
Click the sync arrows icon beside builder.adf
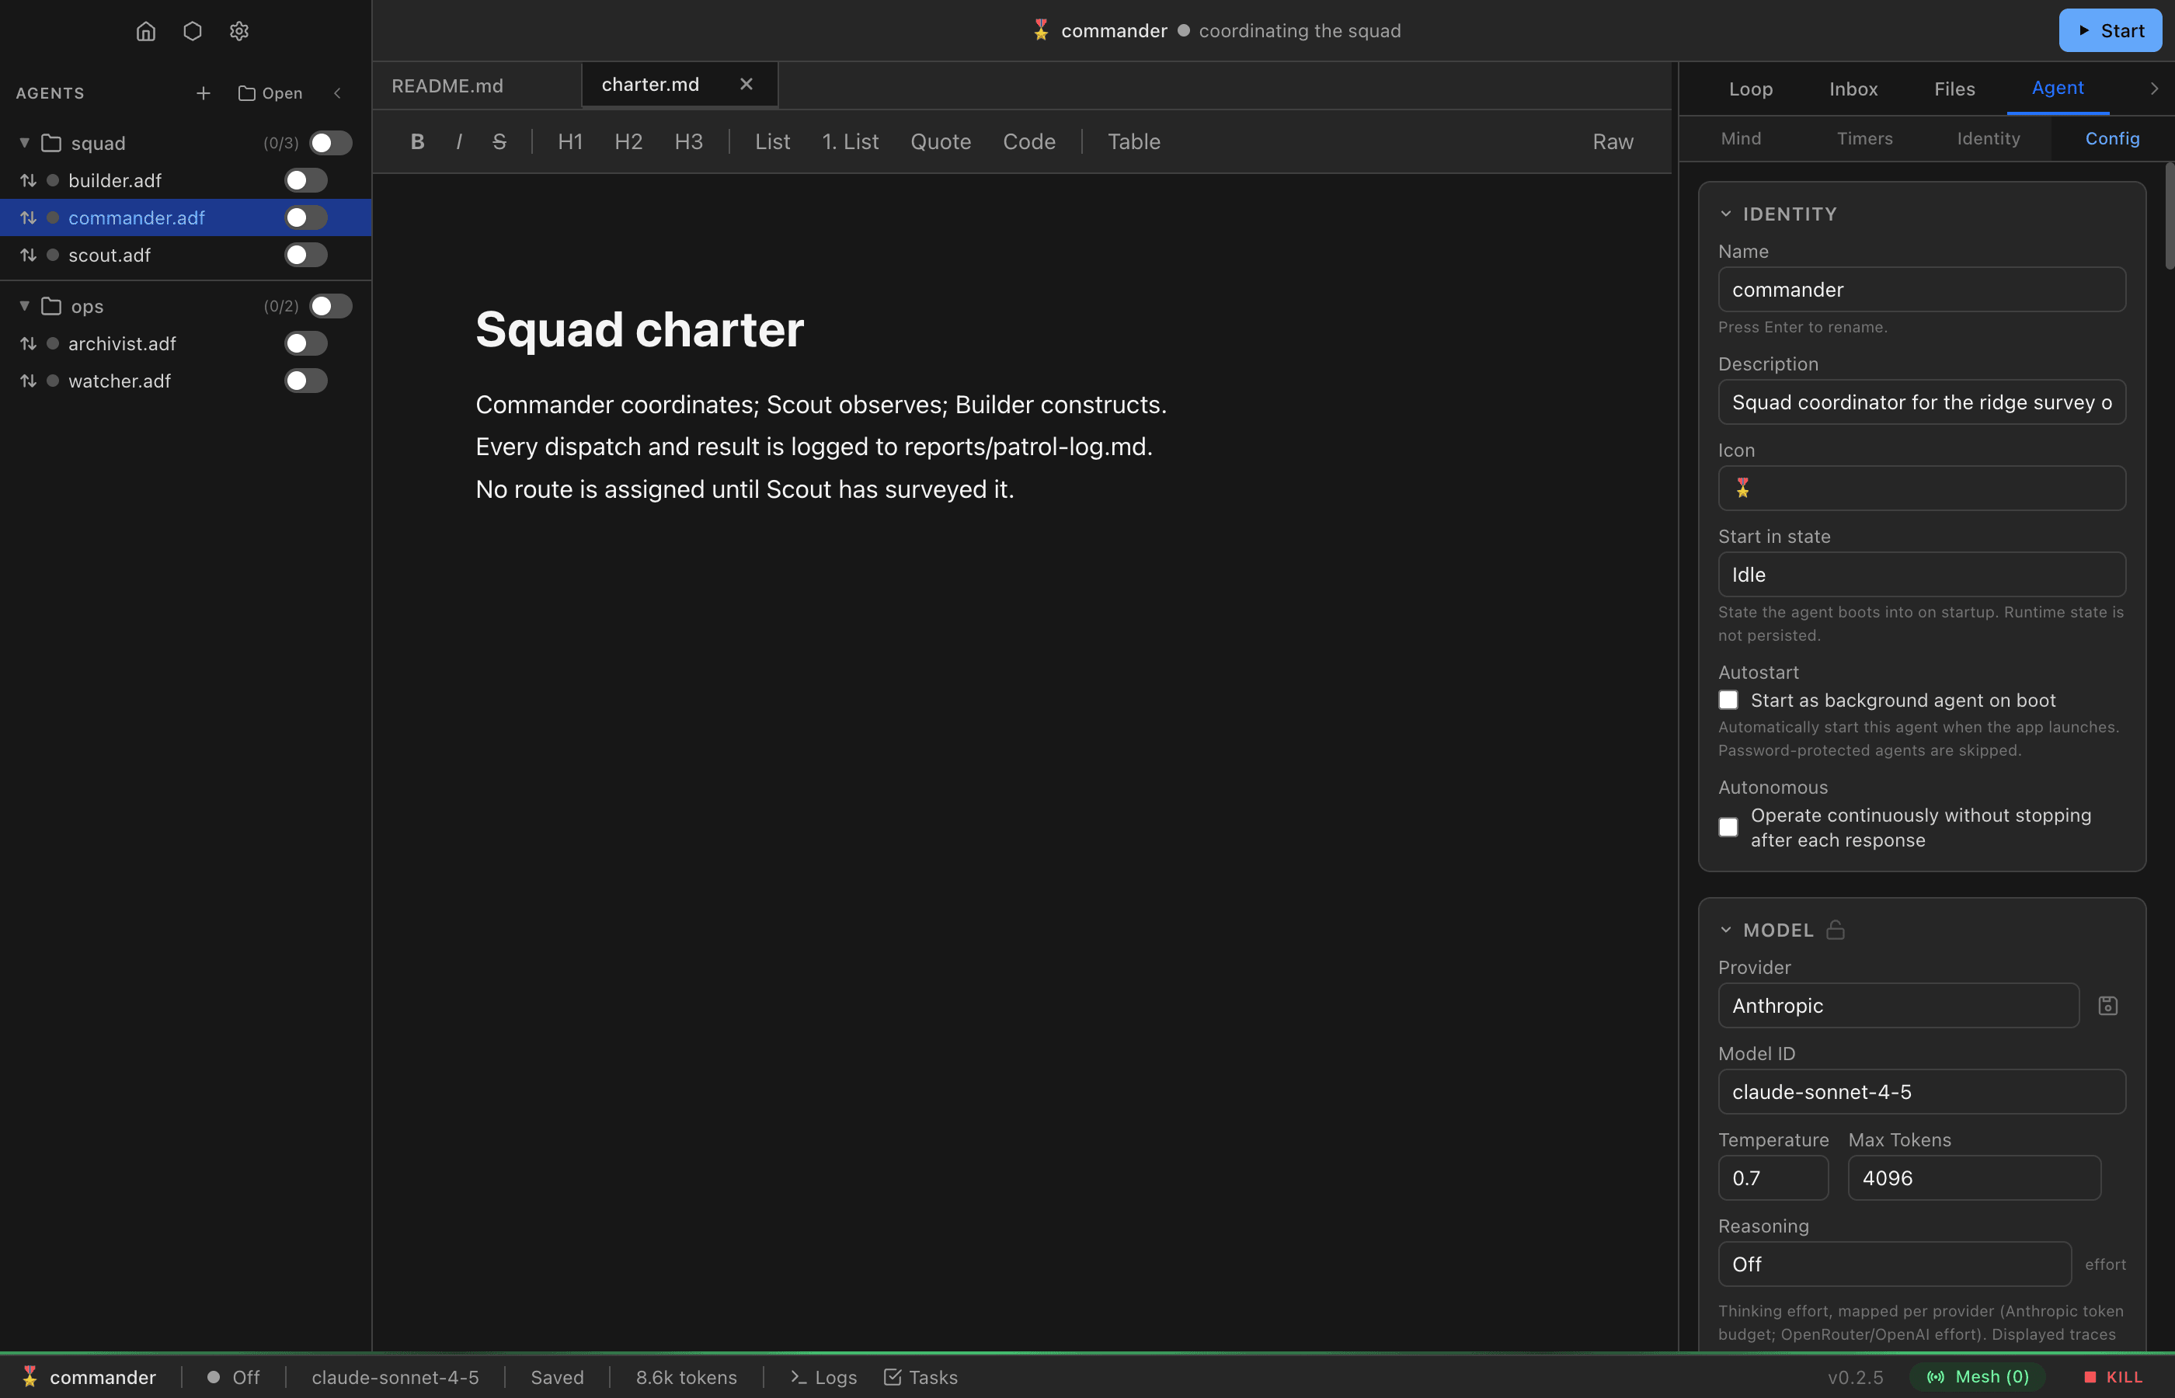click(x=28, y=181)
